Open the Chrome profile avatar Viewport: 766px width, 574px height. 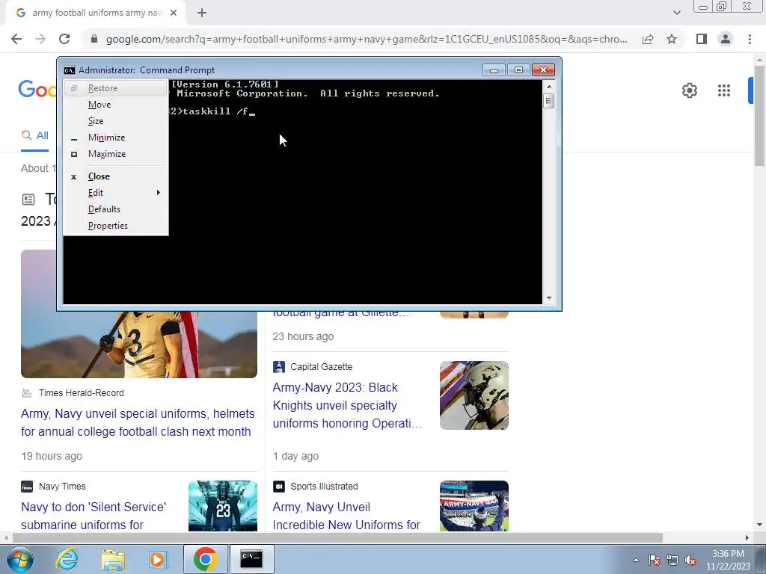pos(726,39)
